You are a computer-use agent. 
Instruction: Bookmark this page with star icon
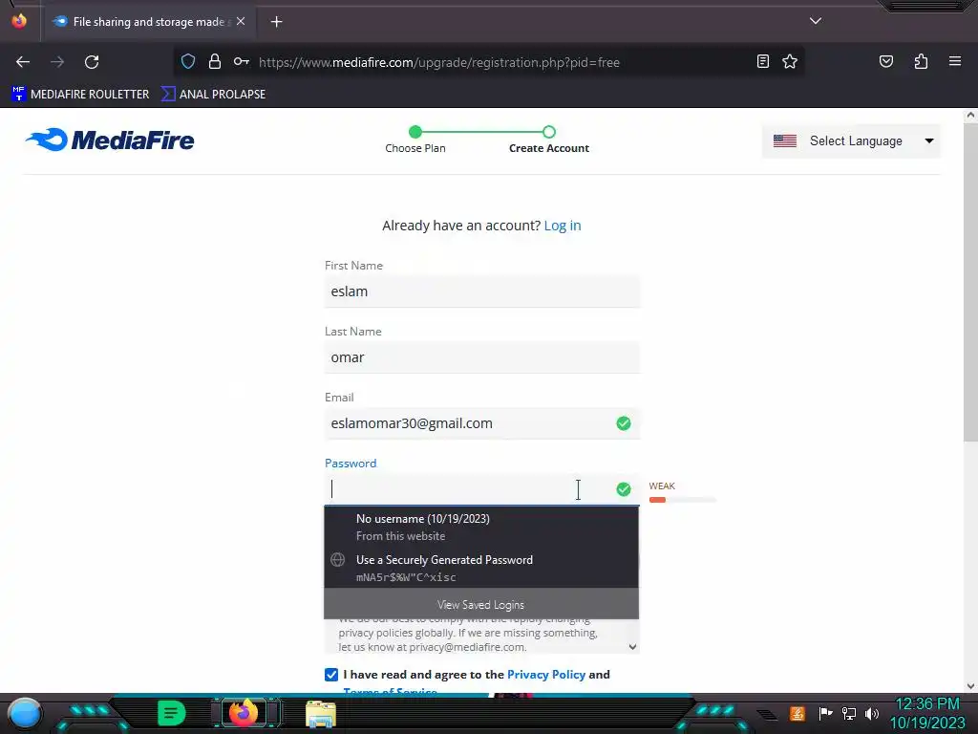click(x=790, y=62)
